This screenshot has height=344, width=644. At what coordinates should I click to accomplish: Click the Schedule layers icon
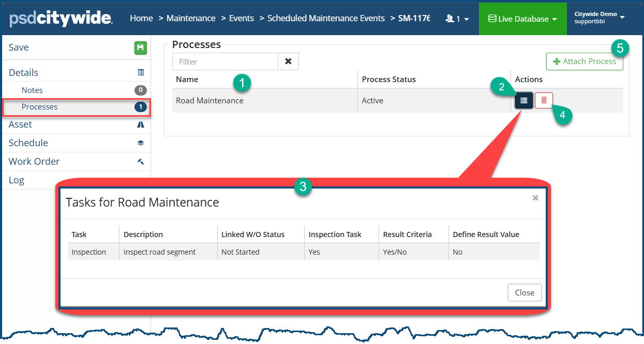click(141, 143)
